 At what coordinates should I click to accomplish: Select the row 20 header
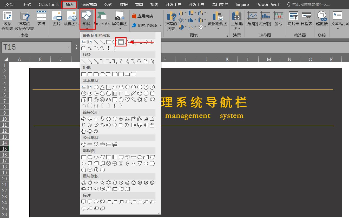(x=4, y=179)
